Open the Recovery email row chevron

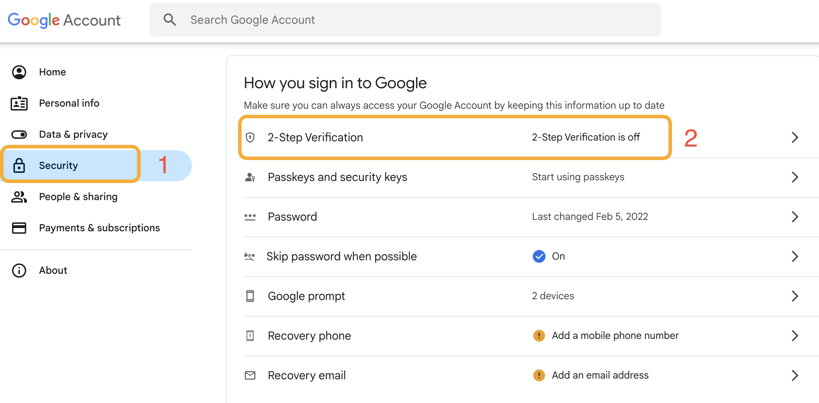point(795,375)
